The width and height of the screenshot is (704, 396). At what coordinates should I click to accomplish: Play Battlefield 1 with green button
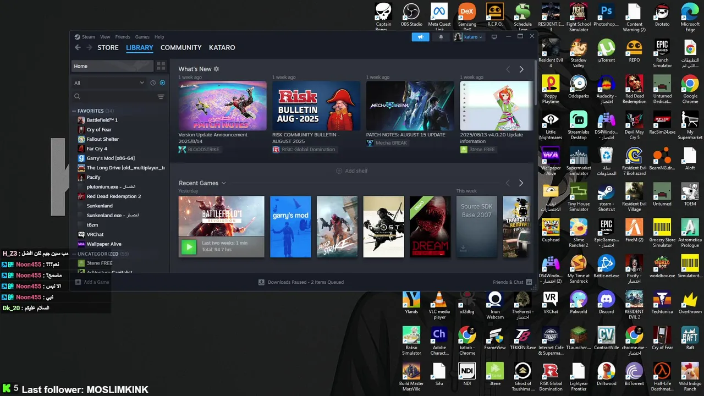189,247
